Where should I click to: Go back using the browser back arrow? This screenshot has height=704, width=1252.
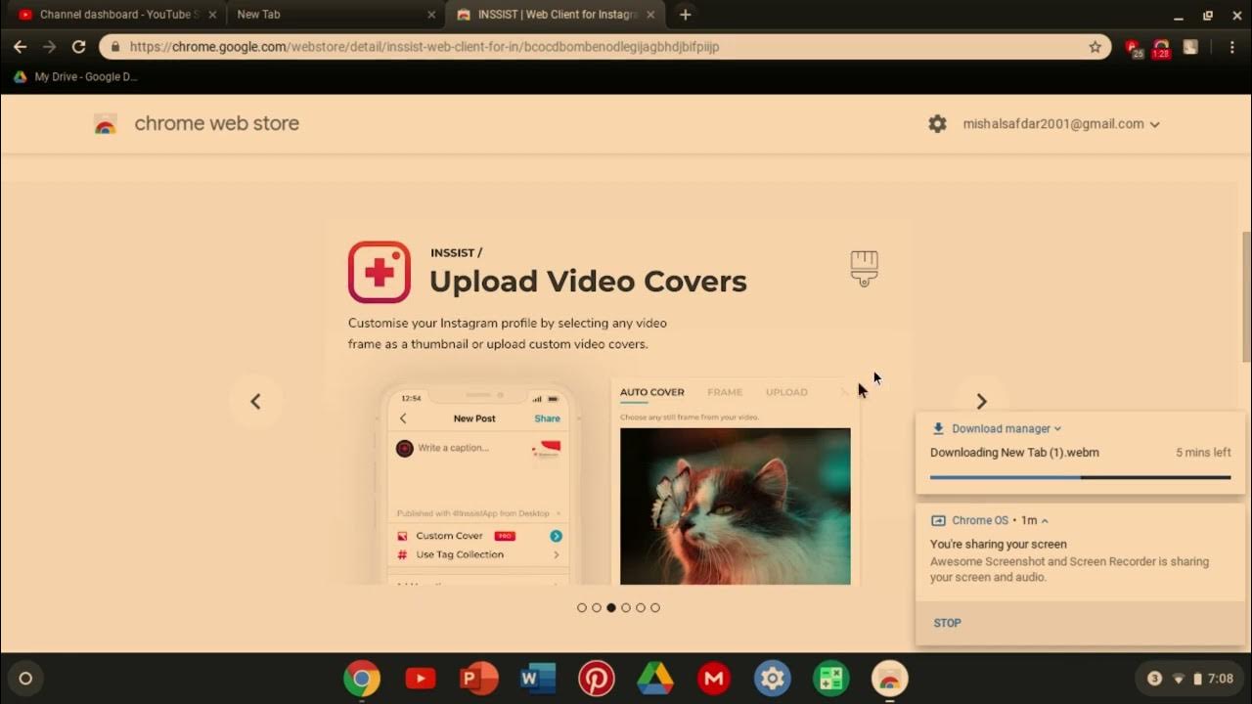coord(20,47)
